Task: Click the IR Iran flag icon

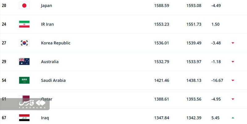Action: (x=24, y=24)
